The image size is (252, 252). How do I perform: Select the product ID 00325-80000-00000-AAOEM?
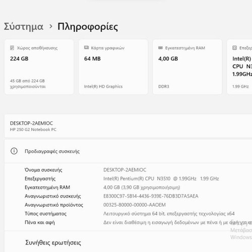point(135,205)
